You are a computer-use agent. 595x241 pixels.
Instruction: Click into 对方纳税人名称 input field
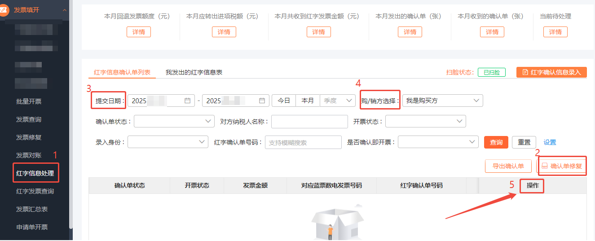pyautogui.click(x=309, y=122)
